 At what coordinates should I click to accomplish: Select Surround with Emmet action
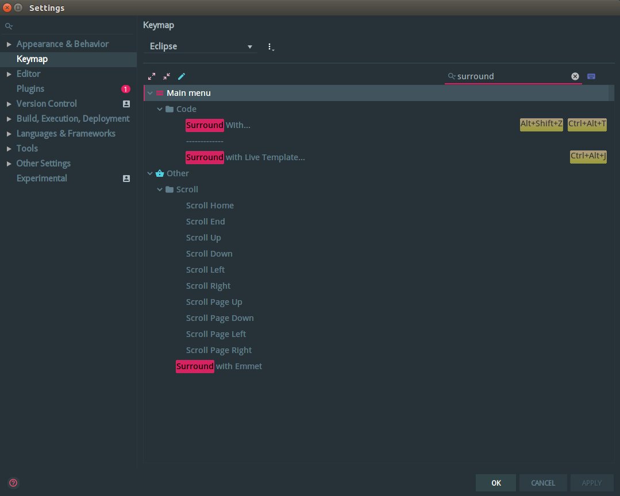[219, 366]
